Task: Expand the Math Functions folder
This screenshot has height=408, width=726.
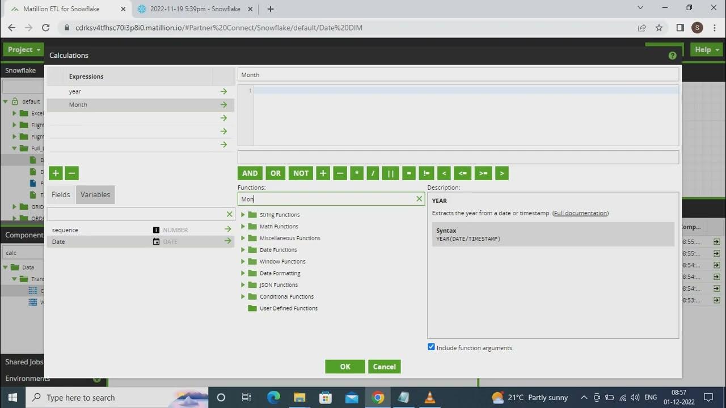Action: [243, 227]
